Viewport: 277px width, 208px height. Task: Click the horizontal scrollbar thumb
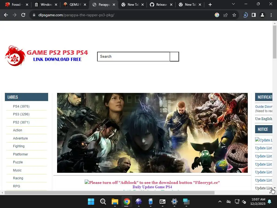[110, 193]
